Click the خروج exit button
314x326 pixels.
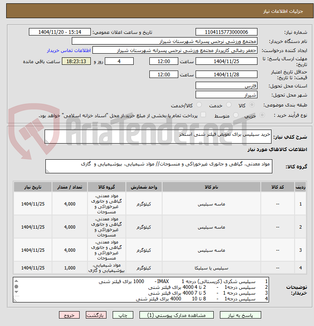(69, 315)
